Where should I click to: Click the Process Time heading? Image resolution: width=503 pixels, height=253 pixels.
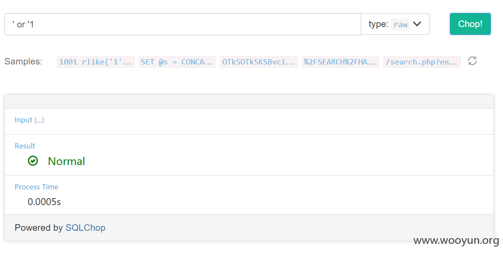(37, 187)
